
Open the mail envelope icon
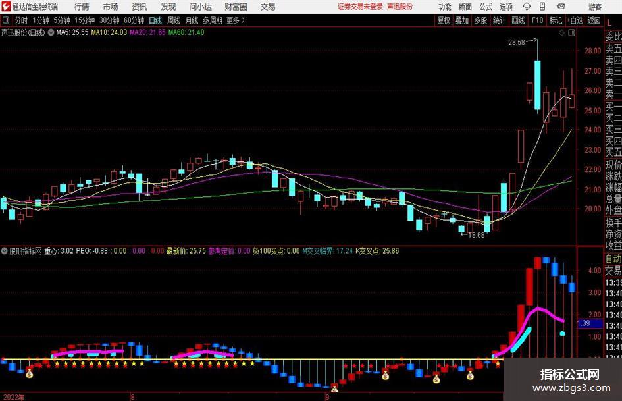coord(561,7)
